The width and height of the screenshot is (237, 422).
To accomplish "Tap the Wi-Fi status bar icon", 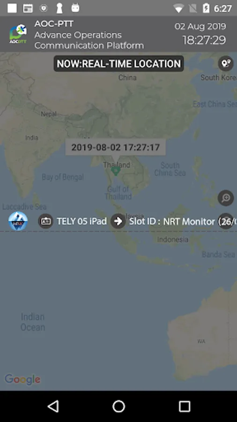I will [x=178, y=8].
